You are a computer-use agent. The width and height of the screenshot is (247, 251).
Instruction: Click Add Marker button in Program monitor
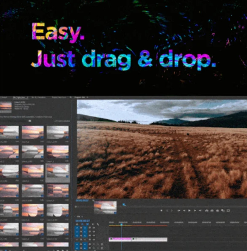[x=161, y=211]
